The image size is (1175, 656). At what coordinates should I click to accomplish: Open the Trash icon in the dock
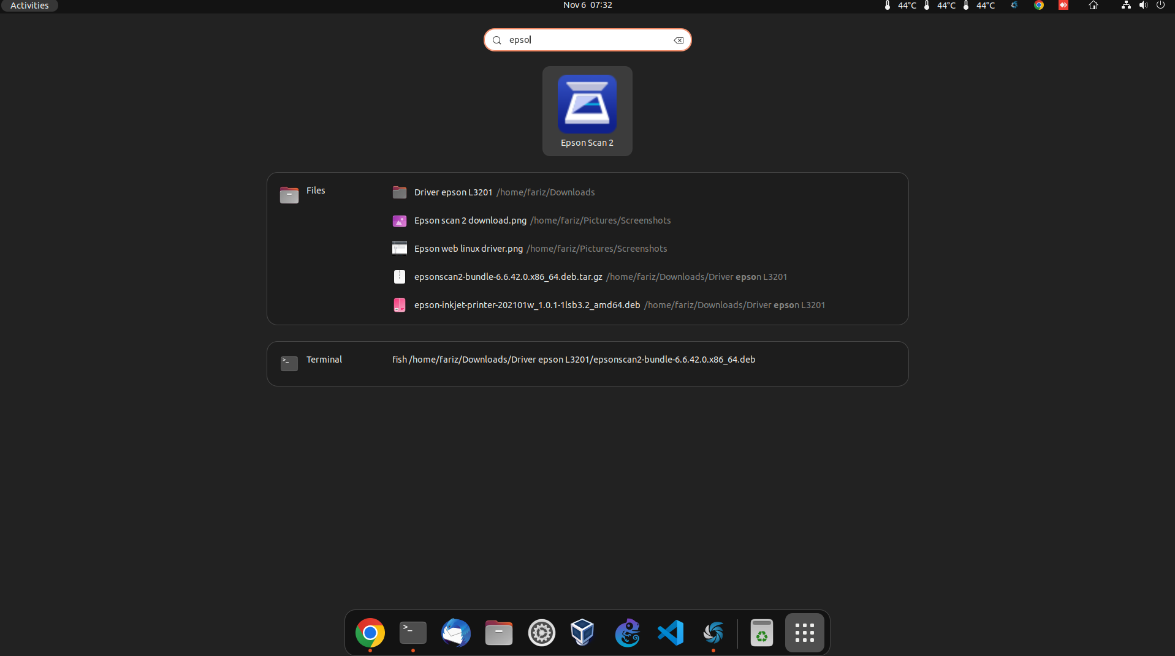pyautogui.click(x=761, y=632)
